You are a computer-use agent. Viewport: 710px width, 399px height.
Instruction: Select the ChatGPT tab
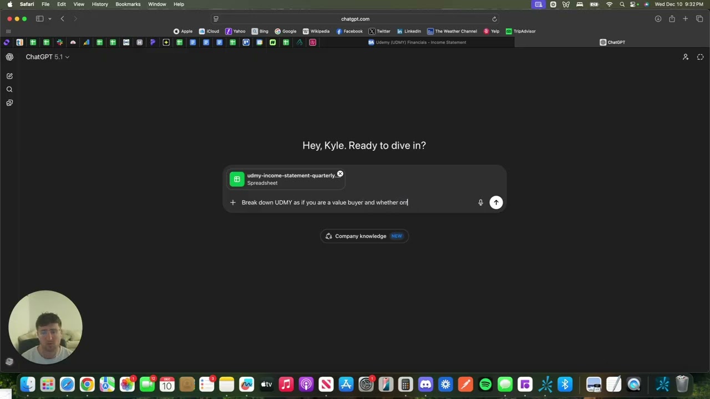[x=612, y=42]
